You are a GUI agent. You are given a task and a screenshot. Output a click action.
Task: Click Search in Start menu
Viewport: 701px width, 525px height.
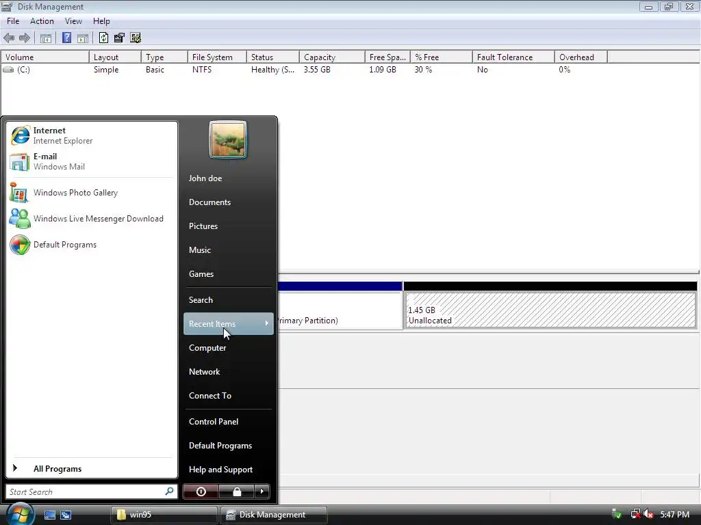[x=201, y=300]
